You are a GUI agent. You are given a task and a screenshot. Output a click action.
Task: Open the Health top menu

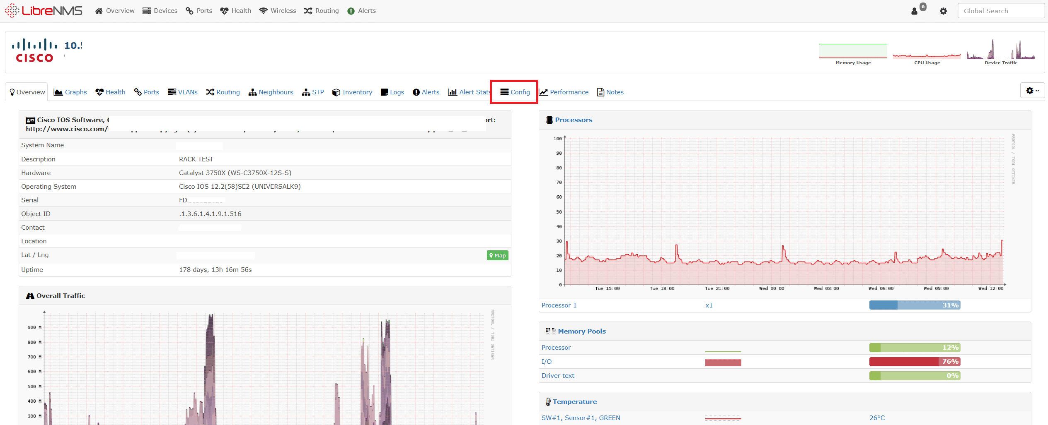pos(236,11)
